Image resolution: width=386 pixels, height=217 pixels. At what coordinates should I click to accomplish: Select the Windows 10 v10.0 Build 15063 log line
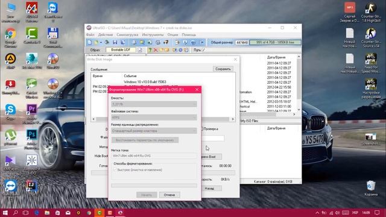point(145,82)
